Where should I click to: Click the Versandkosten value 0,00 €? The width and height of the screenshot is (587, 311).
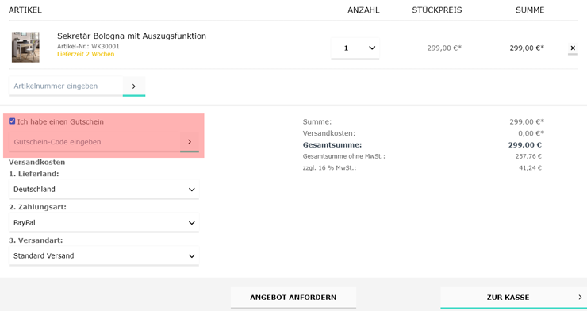pos(531,133)
